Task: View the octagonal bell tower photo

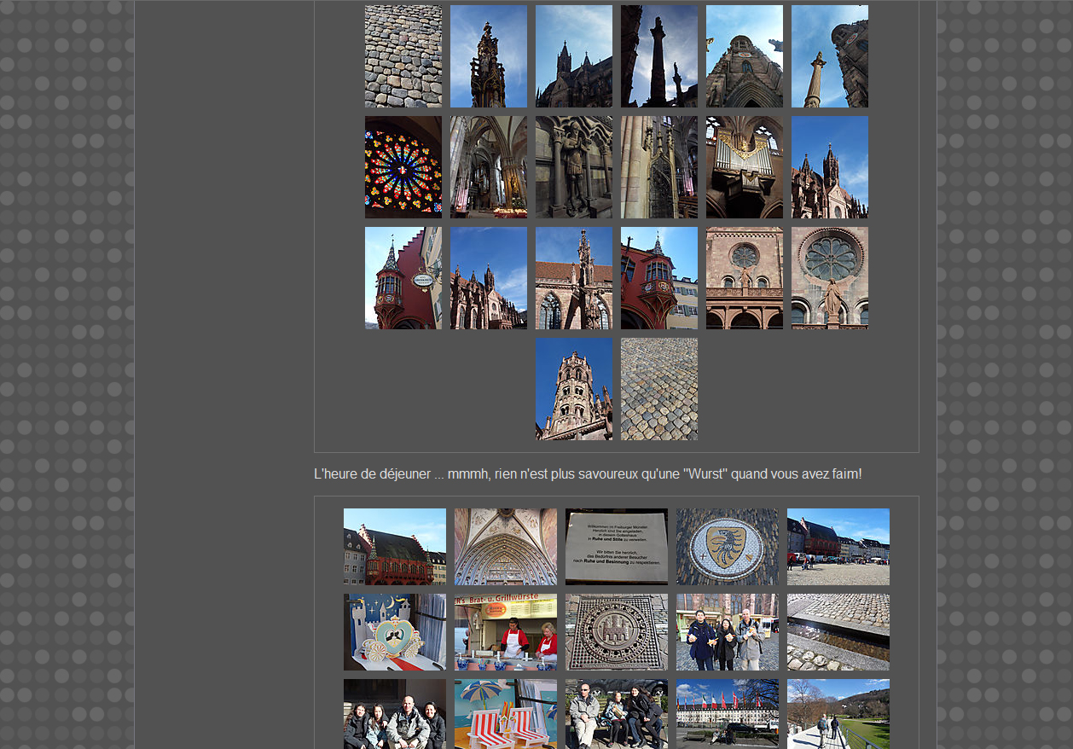Action: pos(573,389)
